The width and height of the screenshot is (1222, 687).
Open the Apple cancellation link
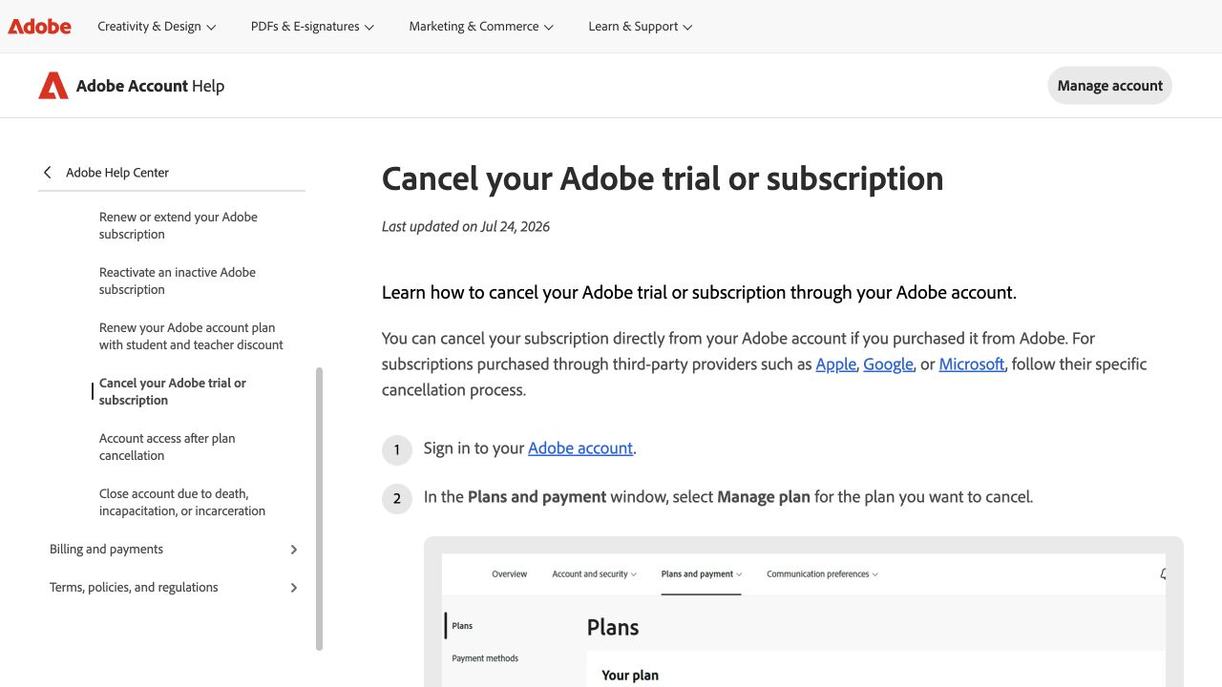coord(835,364)
